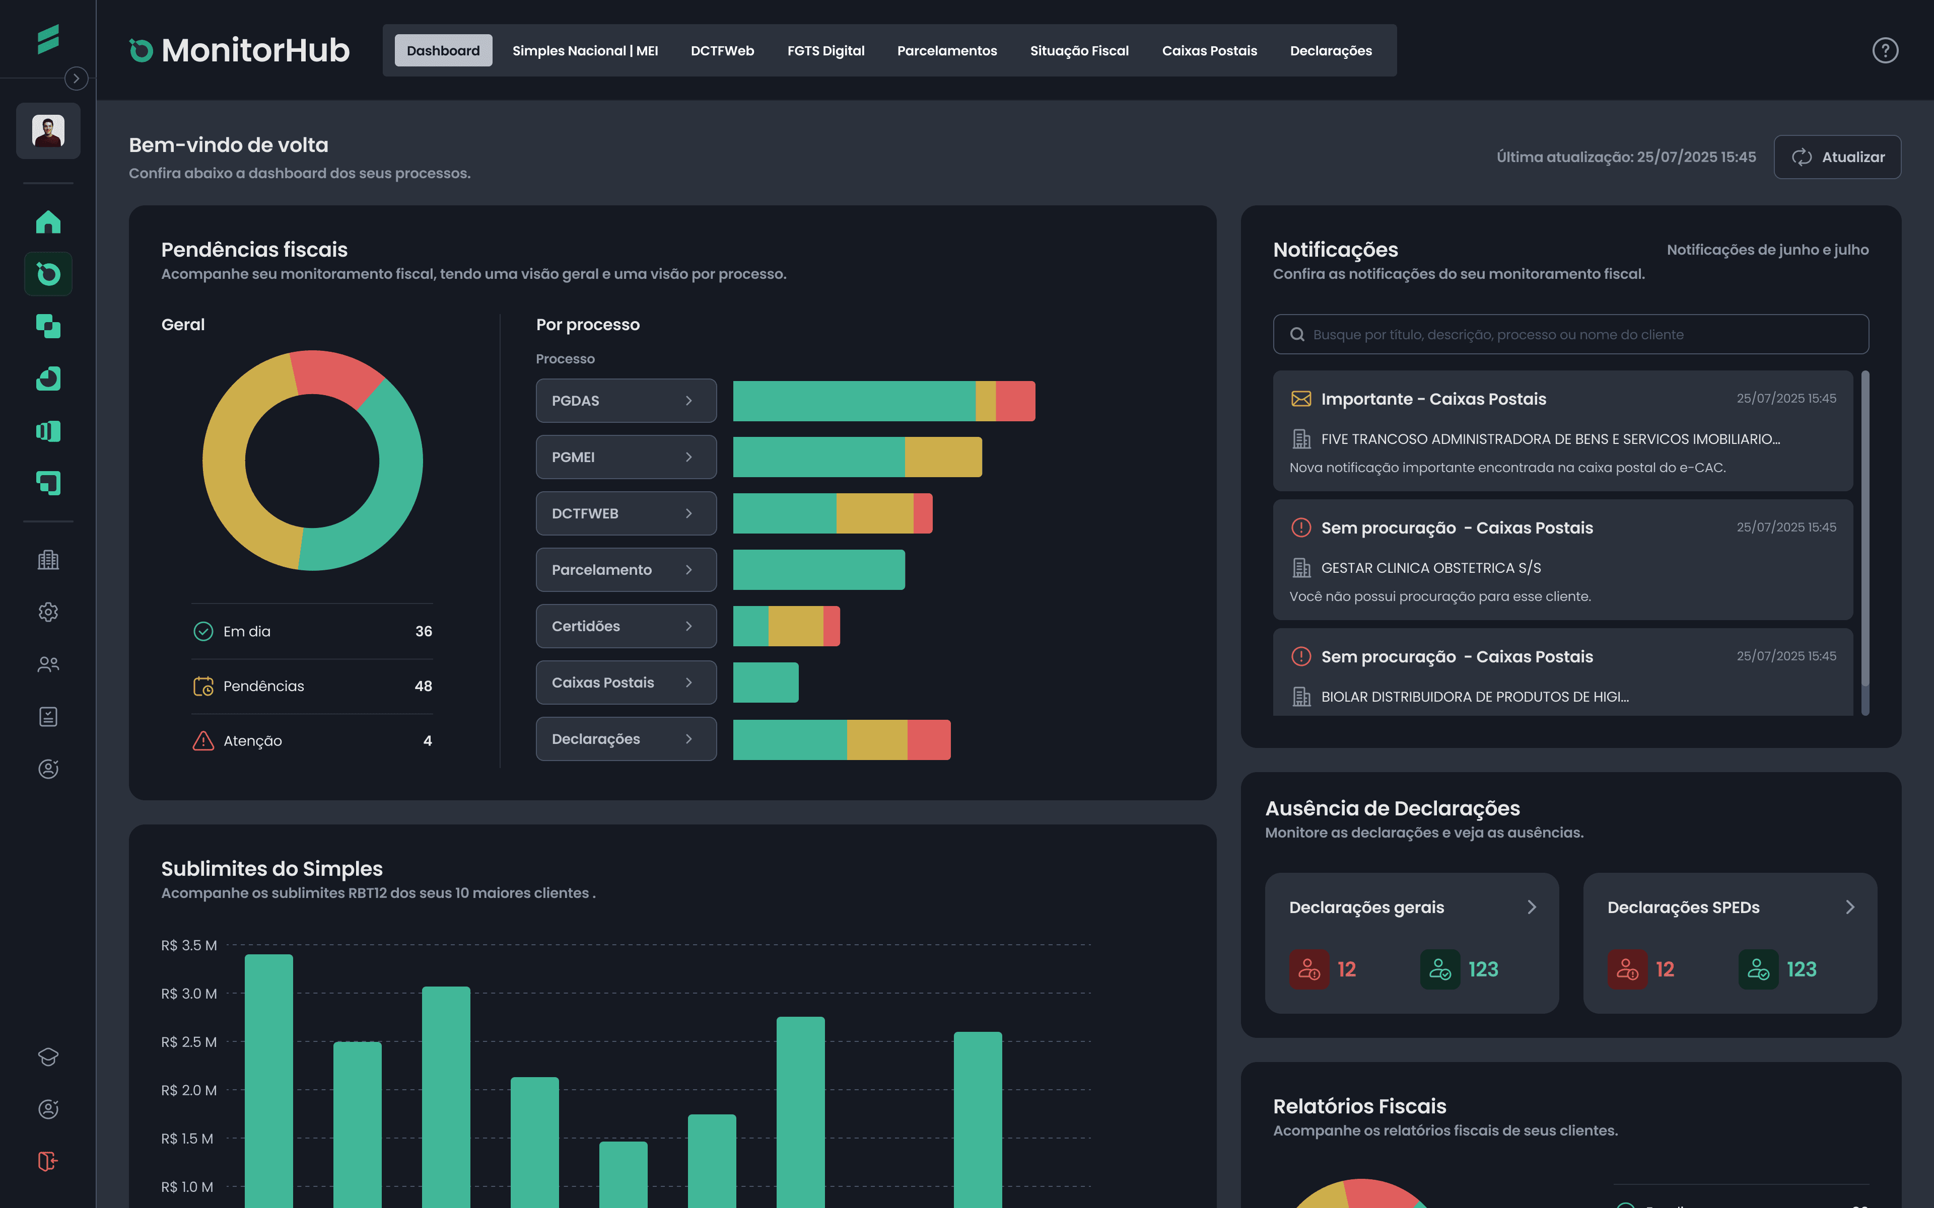Click the notifications list scrollbar
Screen dimensions: 1934x1208
(x=1864, y=527)
